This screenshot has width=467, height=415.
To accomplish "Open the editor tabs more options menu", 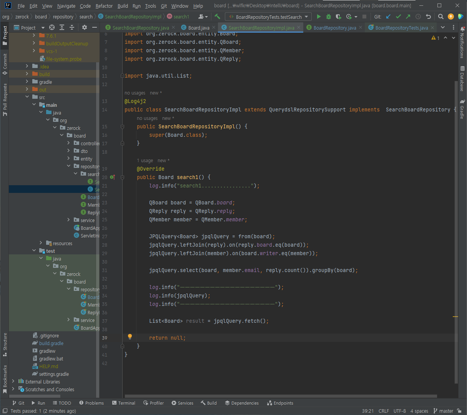I will point(454,27).
